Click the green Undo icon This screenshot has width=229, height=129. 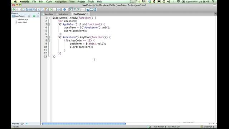point(50,10)
